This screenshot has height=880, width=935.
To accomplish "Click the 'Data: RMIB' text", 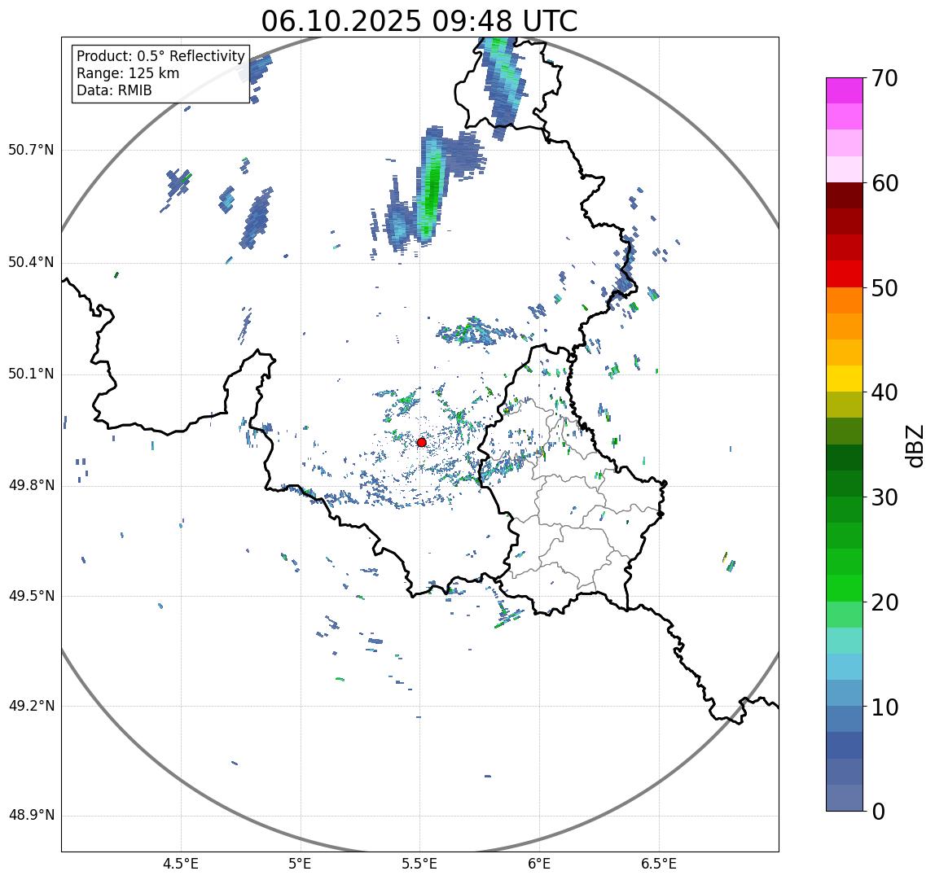I will point(114,90).
